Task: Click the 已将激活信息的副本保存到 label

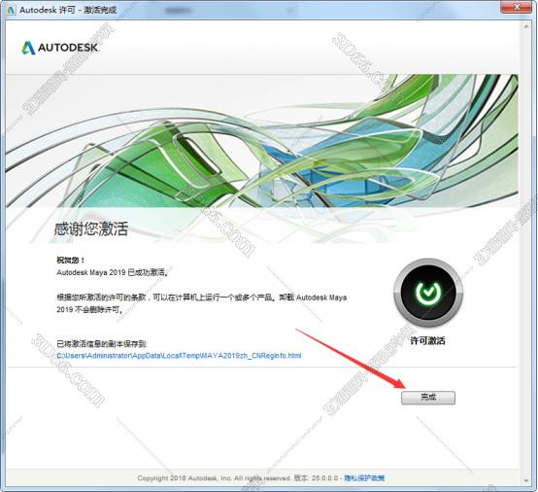Action: (x=102, y=343)
